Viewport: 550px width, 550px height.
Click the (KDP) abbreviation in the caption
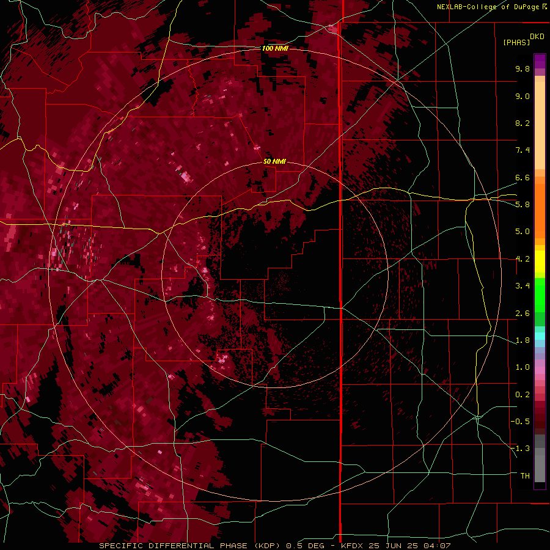pos(268,546)
